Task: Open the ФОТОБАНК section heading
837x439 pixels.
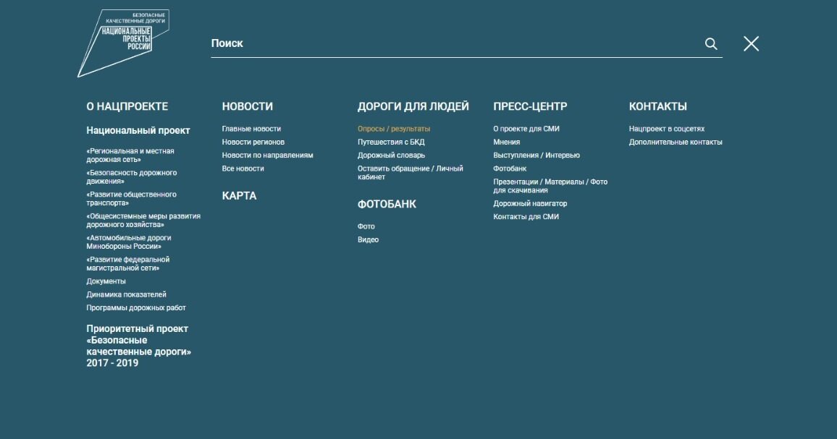Action: [x=387, y=204]
